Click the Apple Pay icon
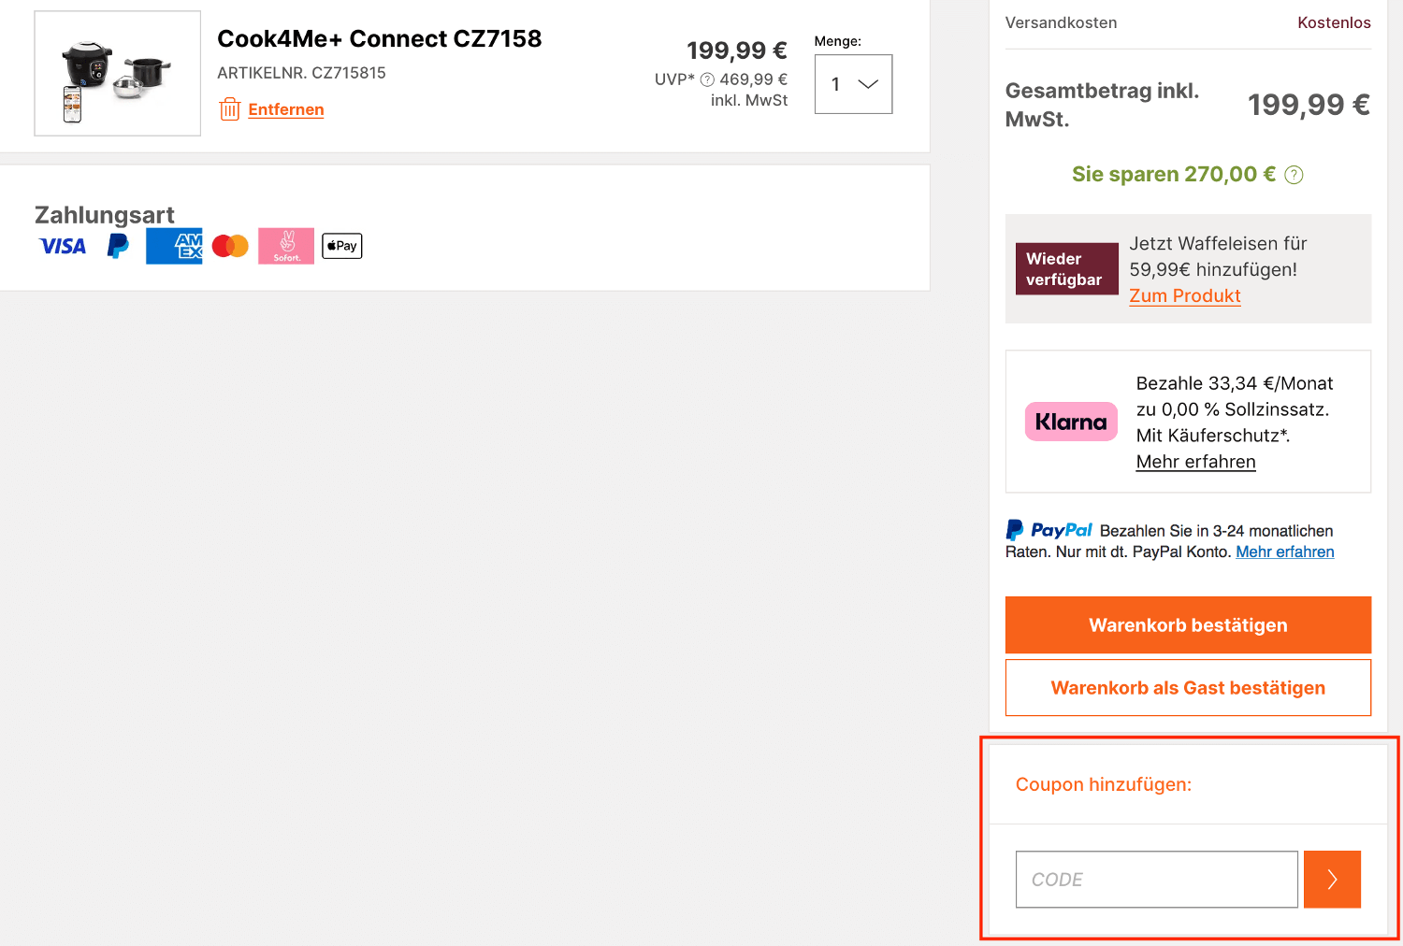Viewport: 1403px width, 946px height. click(342, 246)
